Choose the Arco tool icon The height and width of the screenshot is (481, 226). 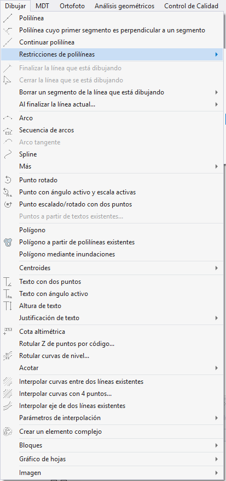8,118
